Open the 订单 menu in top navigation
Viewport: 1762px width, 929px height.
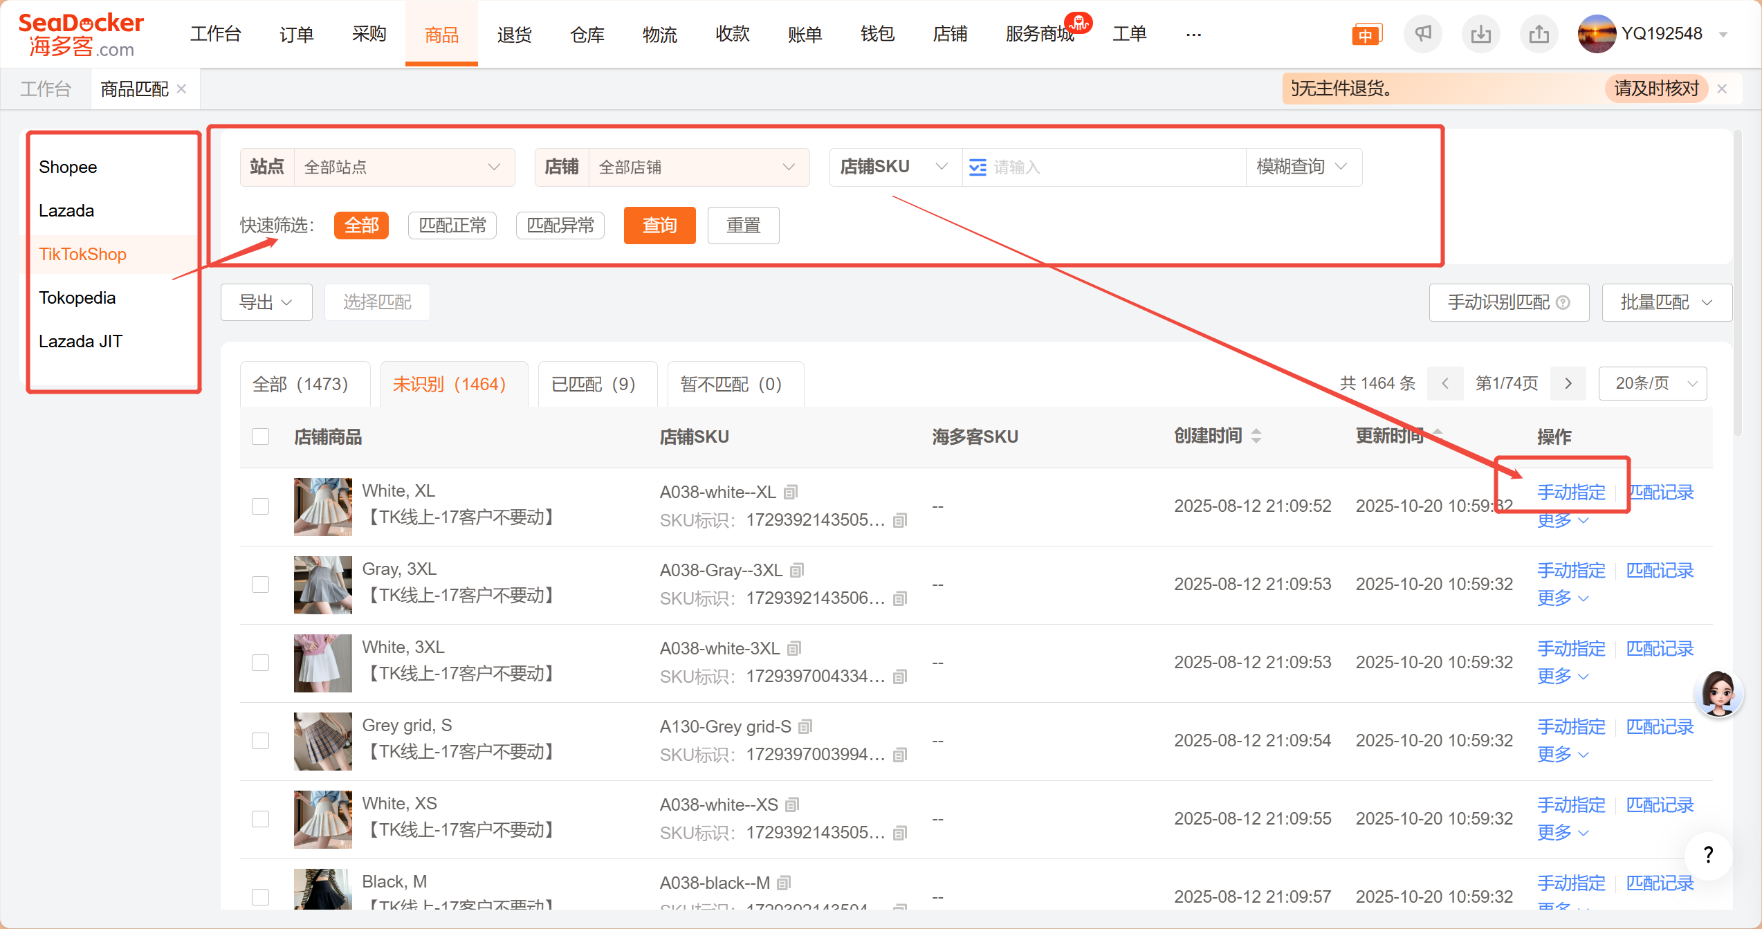coord(296,34)
